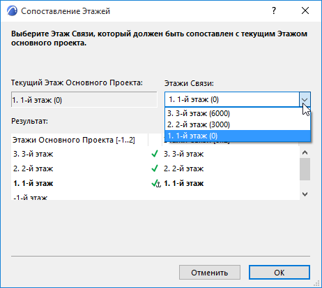Click the scrollbar up arrow in results list
Viewport: 322px width, 288px height.
[x=305, y=152]
